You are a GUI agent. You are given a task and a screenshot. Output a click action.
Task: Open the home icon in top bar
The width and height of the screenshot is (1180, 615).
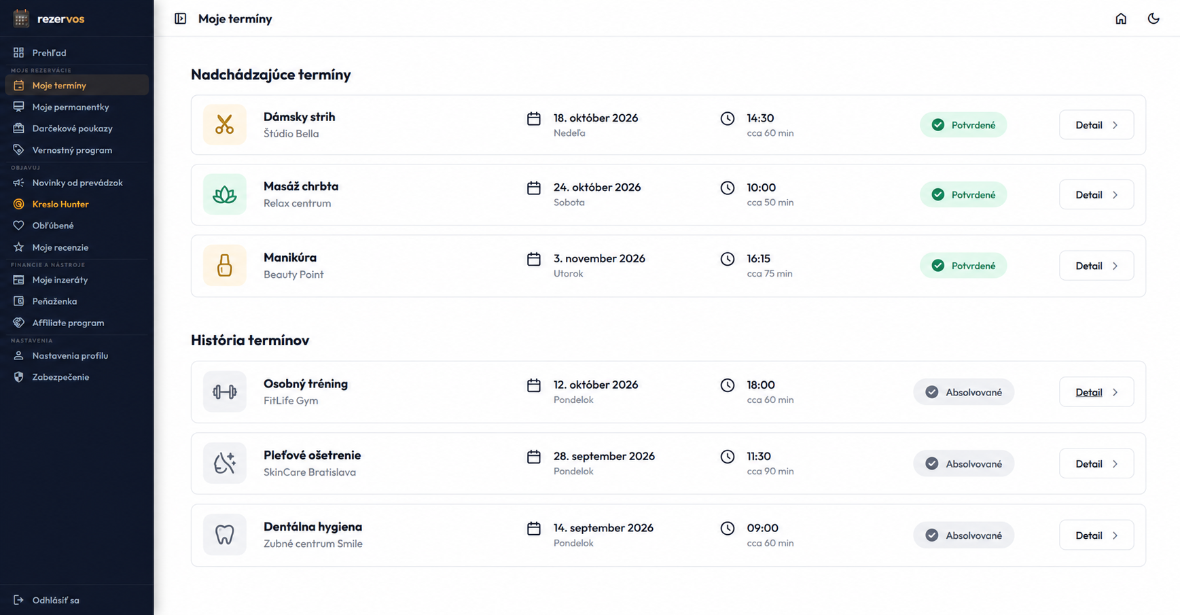point(1121,18)
